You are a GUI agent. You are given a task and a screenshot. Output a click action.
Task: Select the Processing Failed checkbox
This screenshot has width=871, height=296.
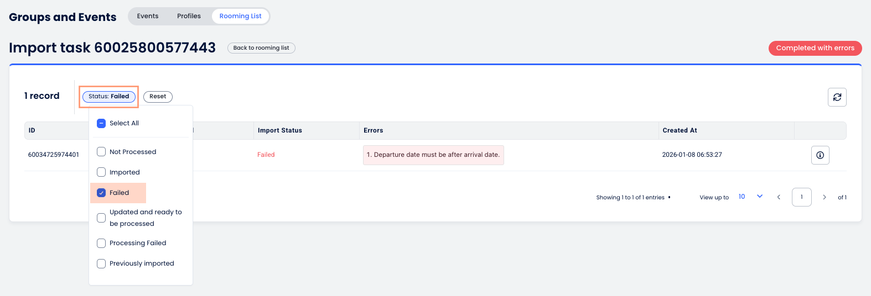(101, 243)
